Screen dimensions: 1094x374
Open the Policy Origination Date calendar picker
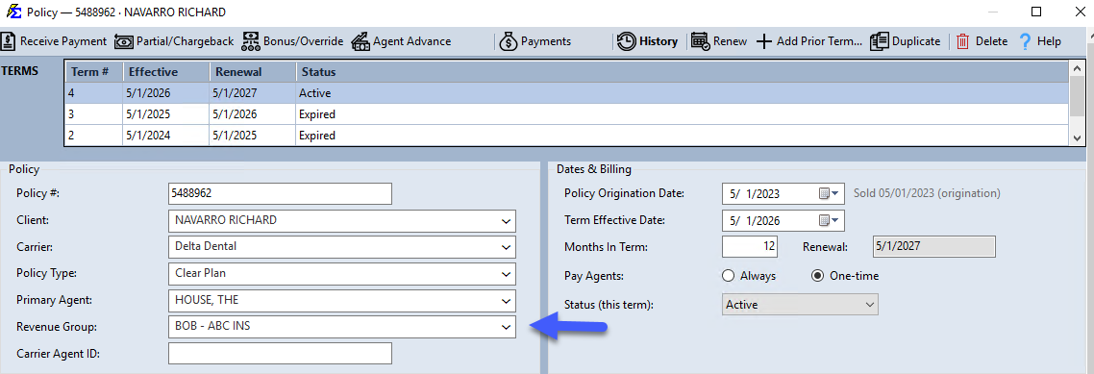828,193
